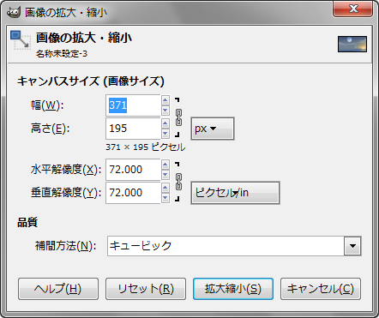Viewport: 379px width, 318px height.
Task: Click the scale image icon in the header
Action: 21,40
